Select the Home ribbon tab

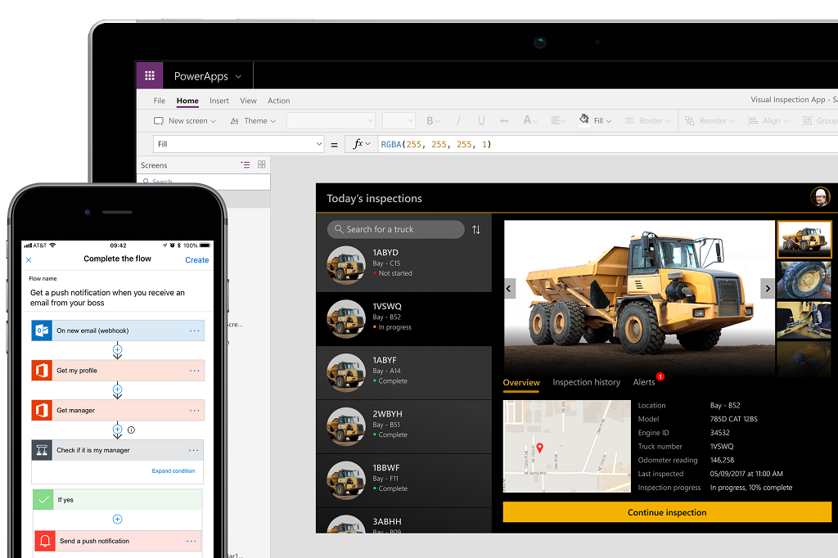coord(187,101)
